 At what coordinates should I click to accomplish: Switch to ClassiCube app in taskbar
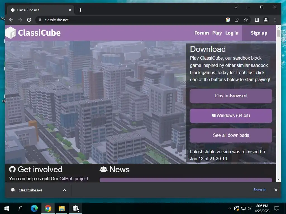(x=75, y=208)
